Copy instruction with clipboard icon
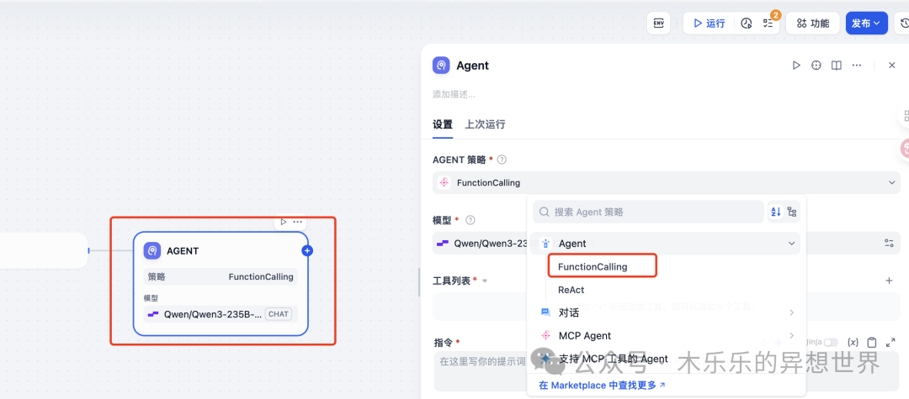Screen dimensions: 909x399 pos(871,343)
